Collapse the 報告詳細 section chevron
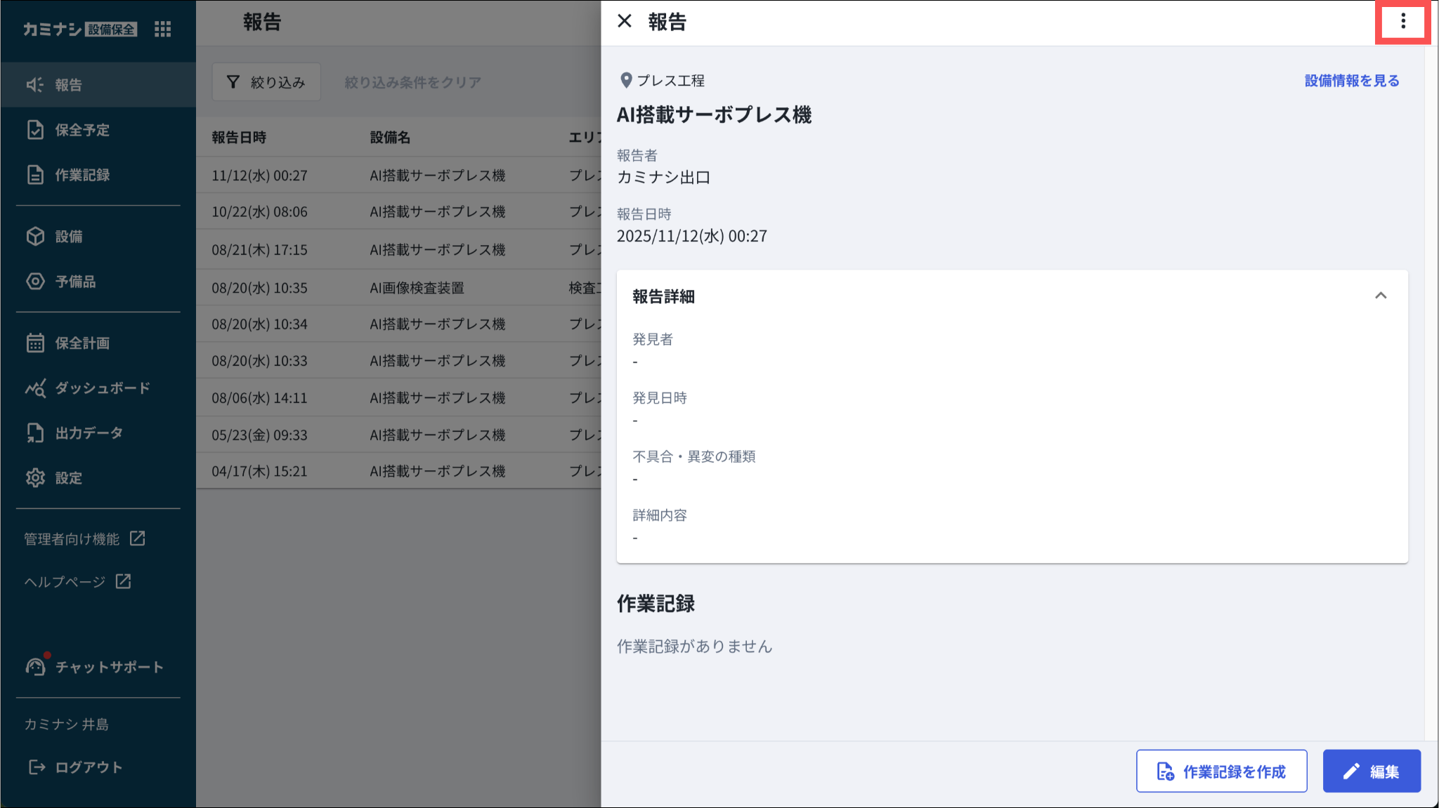1439x808 pixels. click(1380, 296)
